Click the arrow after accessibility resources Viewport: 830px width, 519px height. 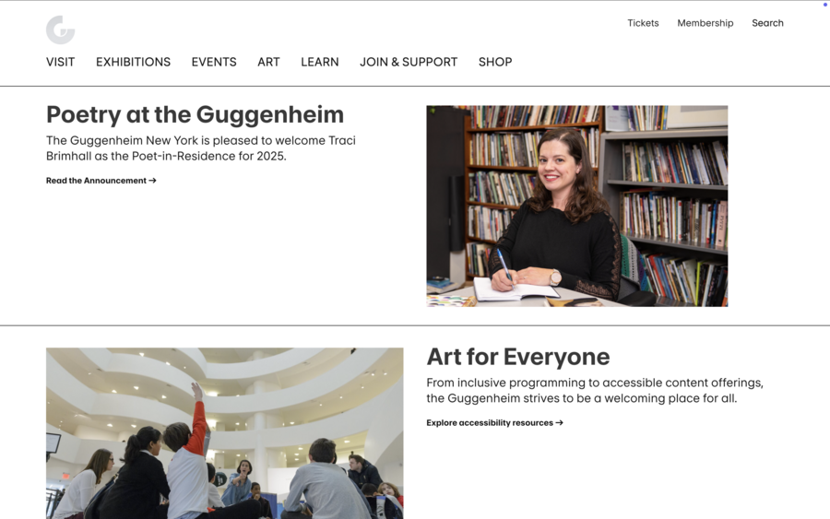coord(560,423)
